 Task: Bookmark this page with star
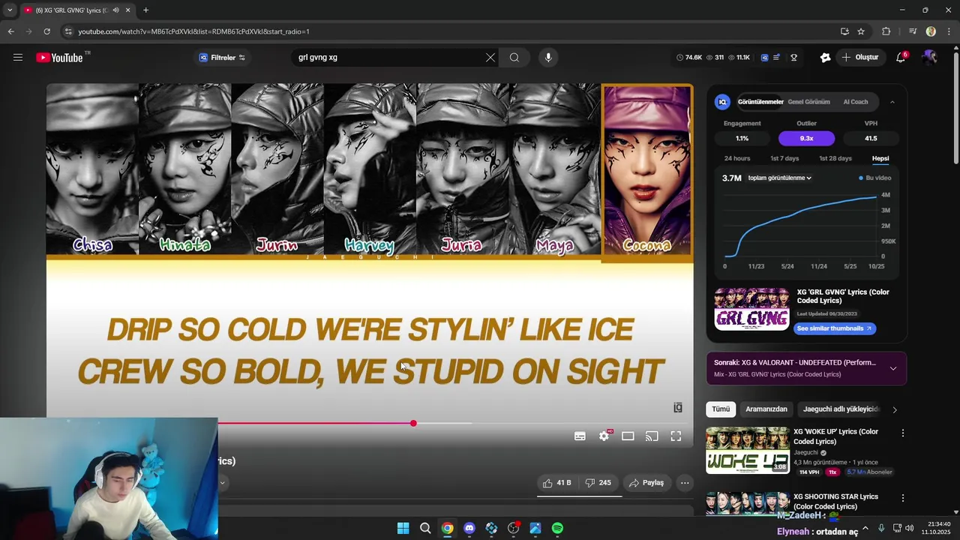[x=861, y=31]
